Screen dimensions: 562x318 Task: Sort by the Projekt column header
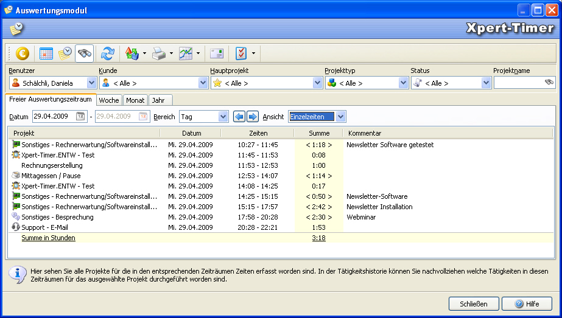[84, 133]
